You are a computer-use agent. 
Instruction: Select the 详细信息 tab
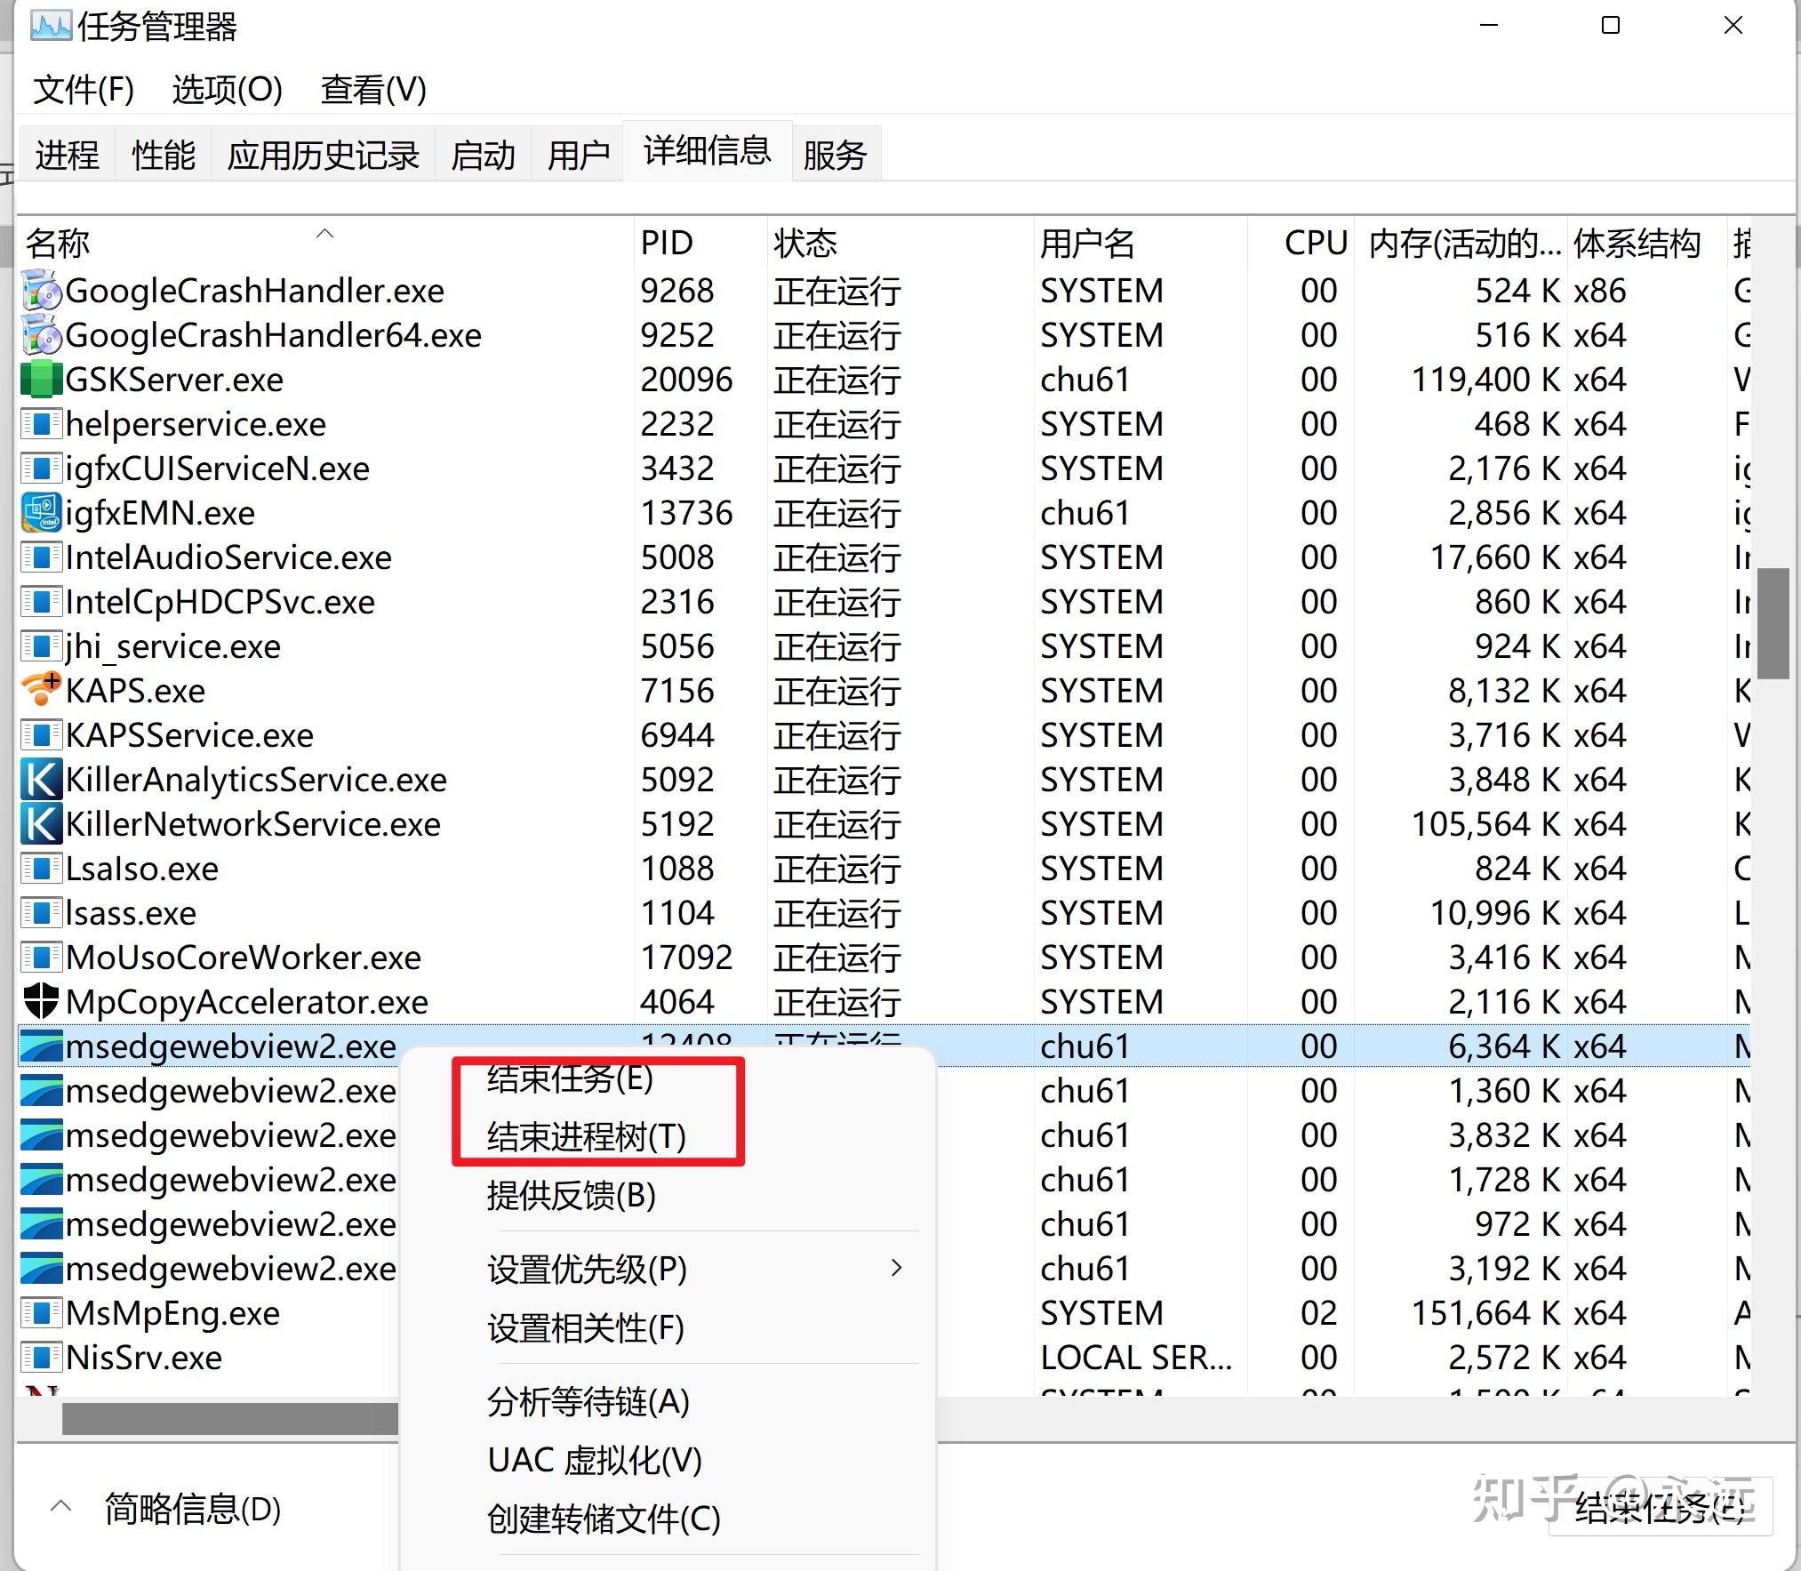708,150
